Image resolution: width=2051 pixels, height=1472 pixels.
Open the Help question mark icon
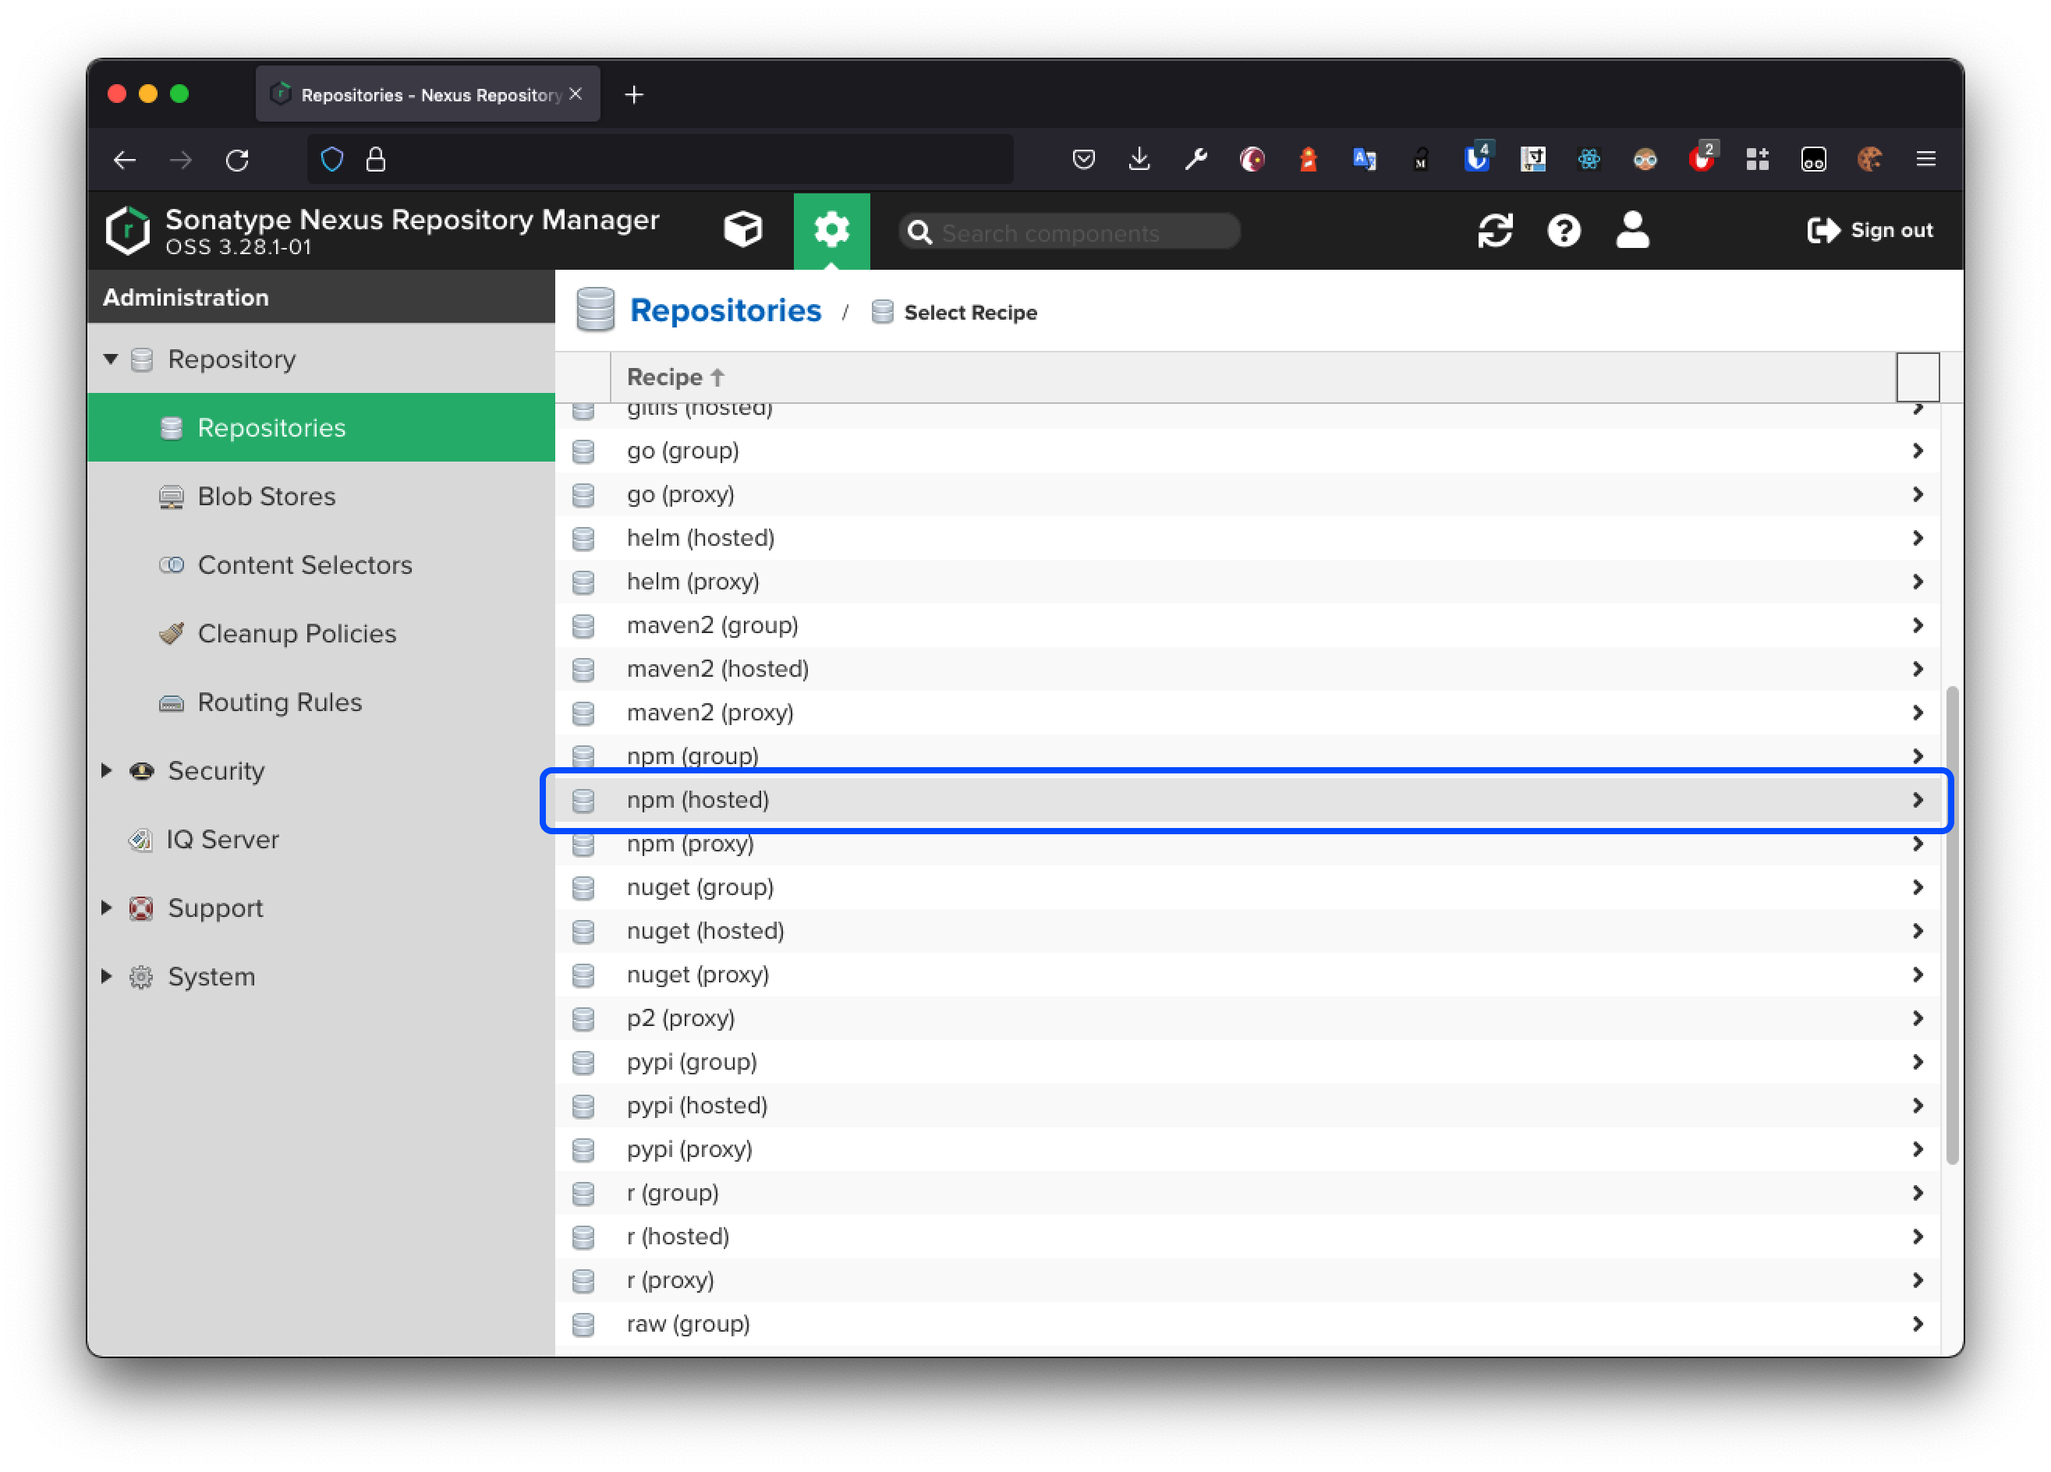tap(1564, 231)
